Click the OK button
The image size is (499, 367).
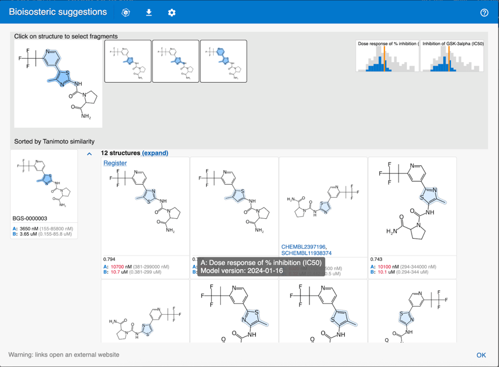click(x=481, y=355)
